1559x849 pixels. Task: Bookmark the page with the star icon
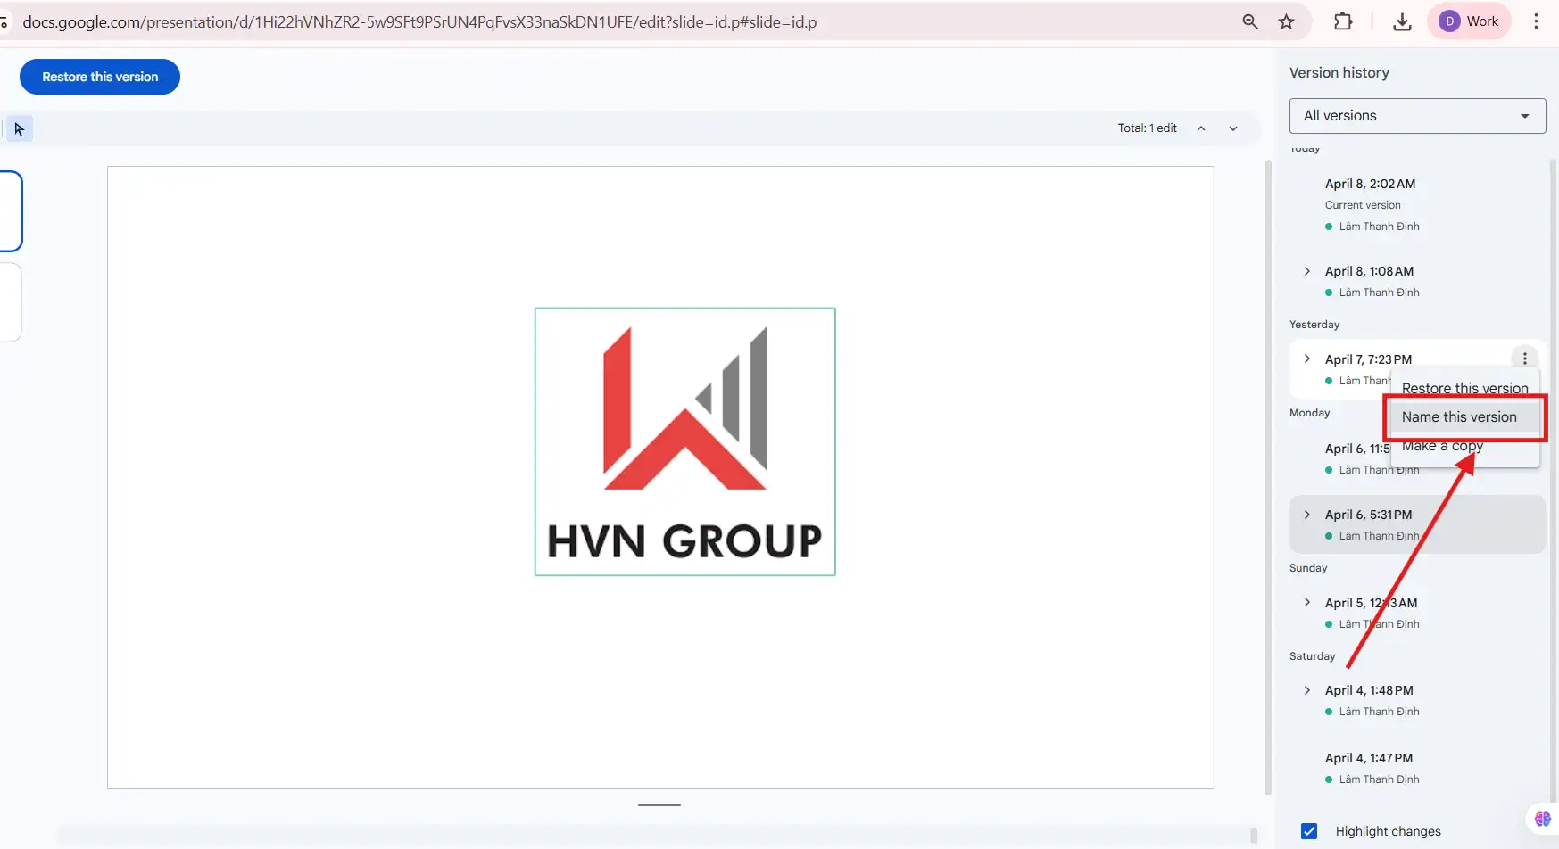coord(1286,21)
